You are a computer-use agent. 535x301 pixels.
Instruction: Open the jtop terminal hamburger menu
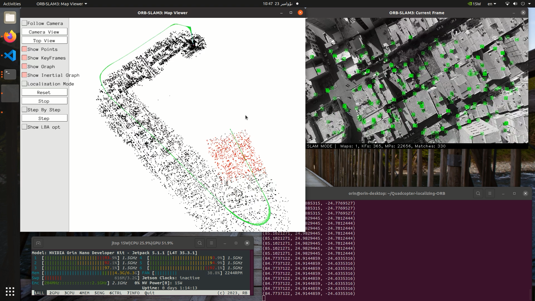click(x=211, y=243)
